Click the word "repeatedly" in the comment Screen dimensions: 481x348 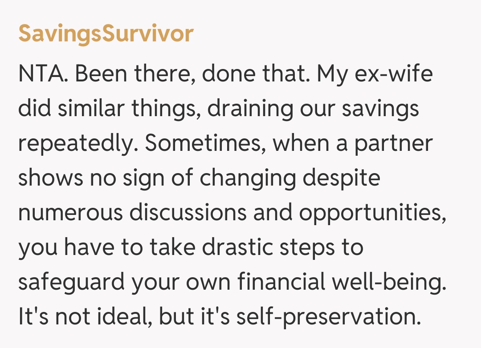coord(77,143)
